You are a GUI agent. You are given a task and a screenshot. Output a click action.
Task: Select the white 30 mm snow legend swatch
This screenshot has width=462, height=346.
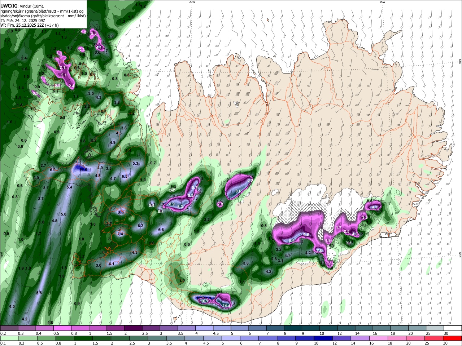[453, 328]
